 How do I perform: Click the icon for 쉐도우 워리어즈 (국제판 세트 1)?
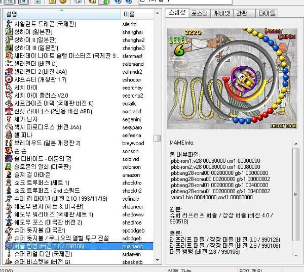[x=9, y=214]
